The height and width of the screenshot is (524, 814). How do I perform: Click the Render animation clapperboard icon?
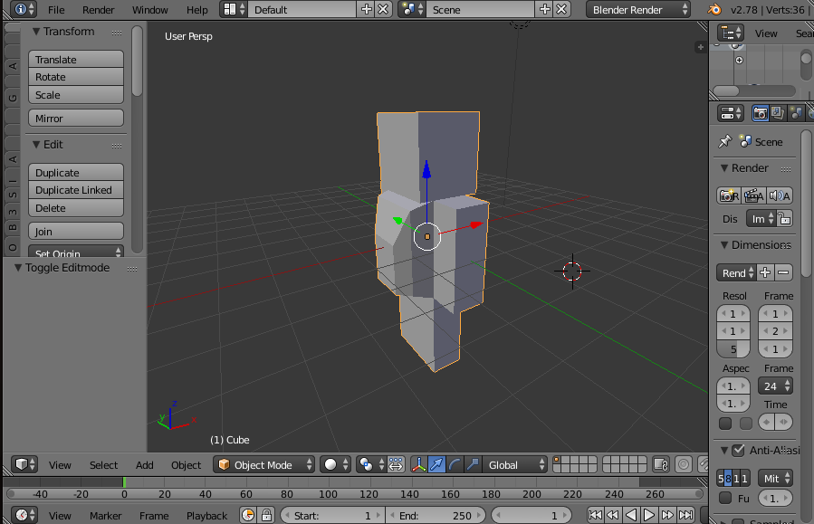coord(752,195)
